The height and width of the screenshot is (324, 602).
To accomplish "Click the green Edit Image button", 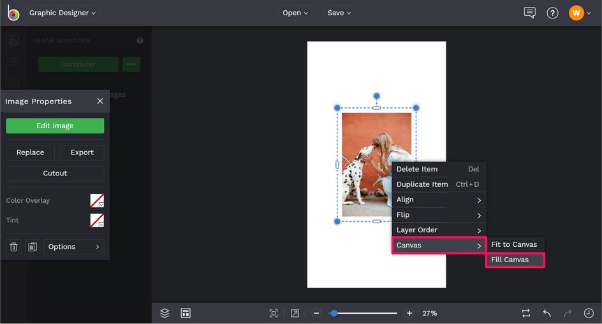I will tap(55, 126).
